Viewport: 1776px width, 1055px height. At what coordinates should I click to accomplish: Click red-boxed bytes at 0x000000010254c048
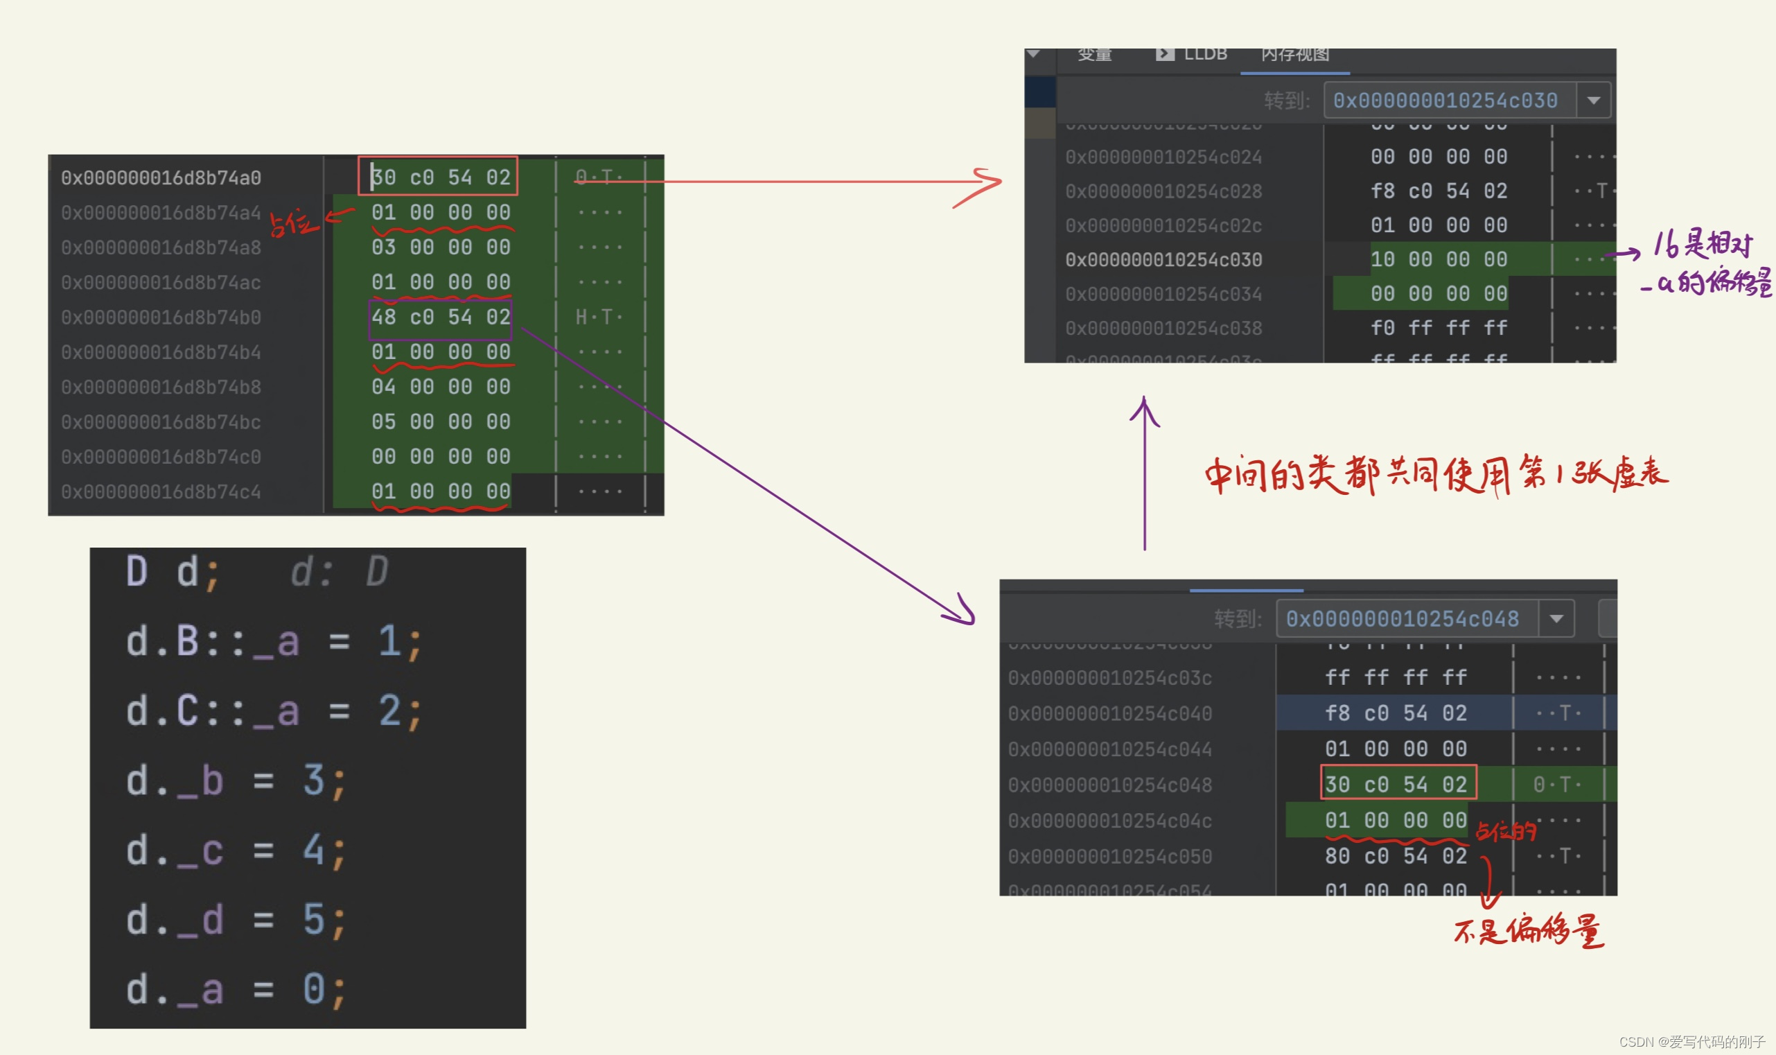(x=1396, y=784)
